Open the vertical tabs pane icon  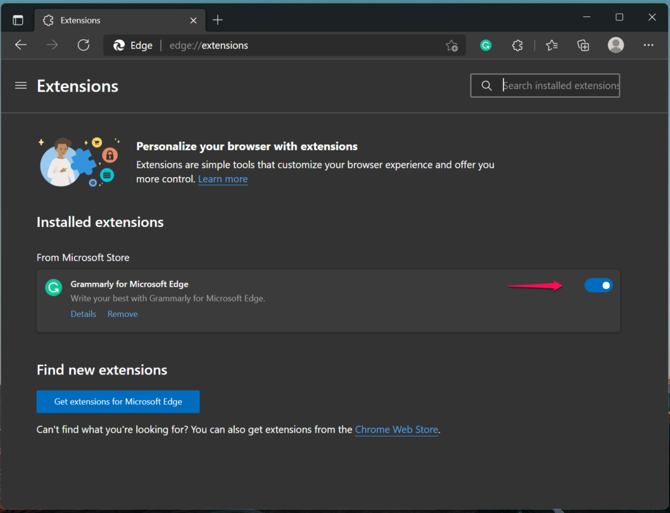tap(18, 20)
